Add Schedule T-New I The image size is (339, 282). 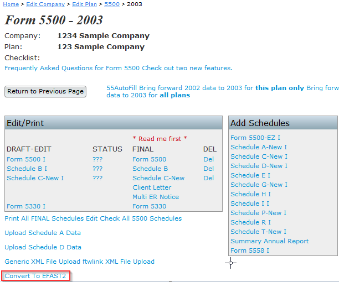(x=258, y=232)
